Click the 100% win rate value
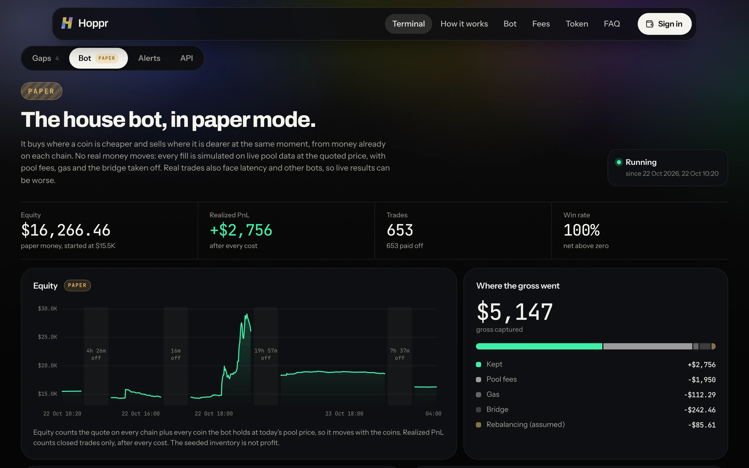749x468 pixels. click(x=581, y=230)
